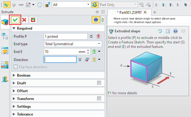Viewport: 191px width, 117px height.
Task: Open the feature tree sidebar icon
Action: 5,36
